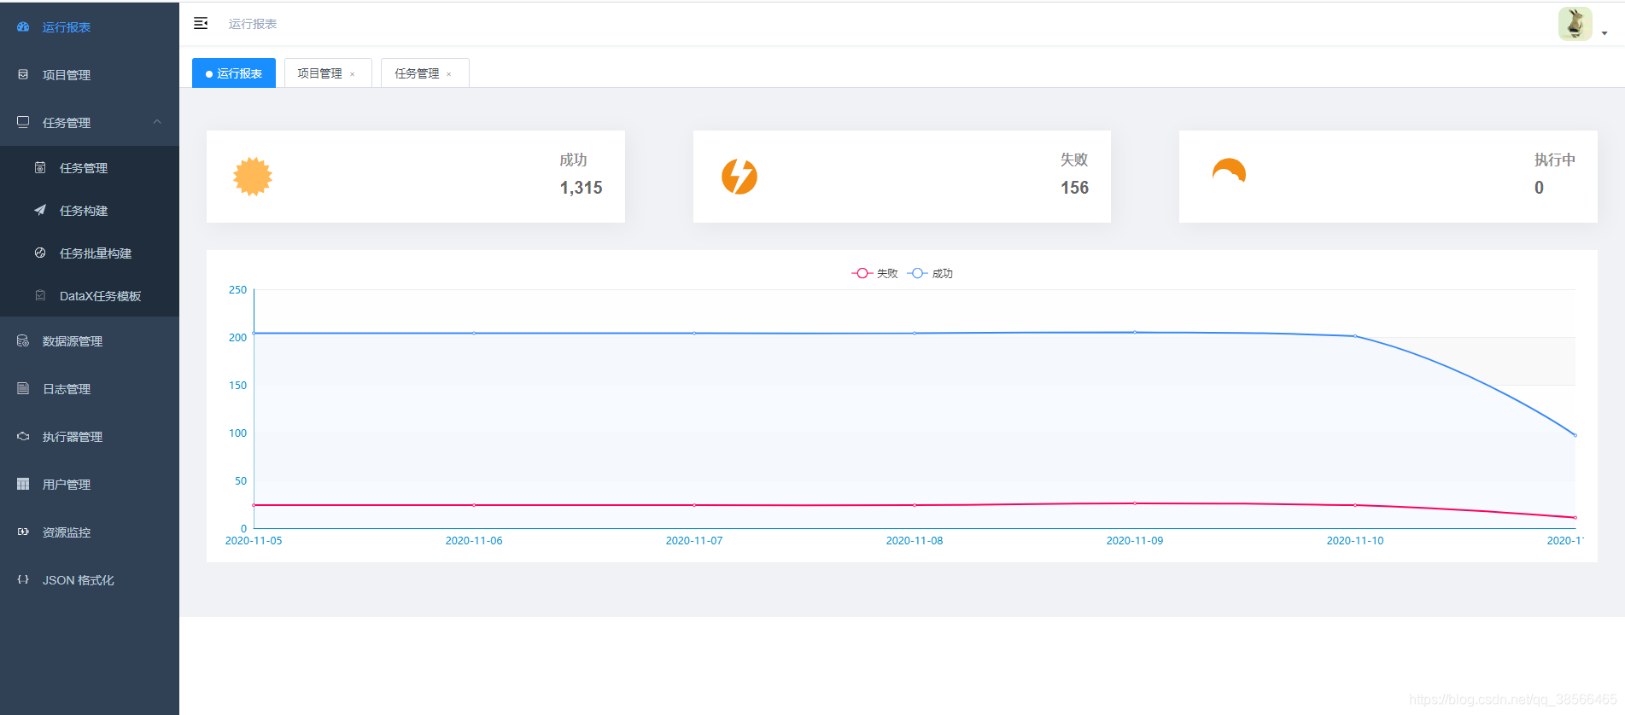Click the 2020-11-10 success data point
Viewport: 1625px width, 715px height.
tap(1355, 336)
